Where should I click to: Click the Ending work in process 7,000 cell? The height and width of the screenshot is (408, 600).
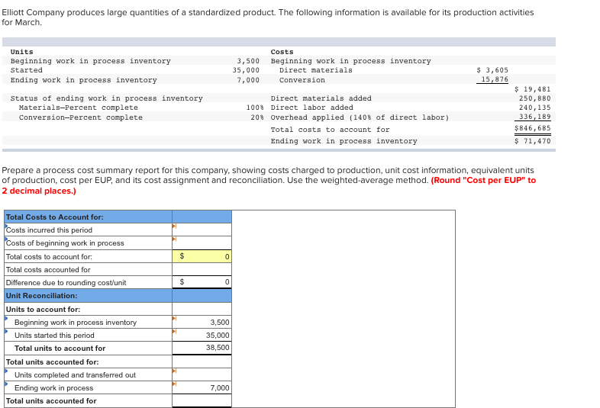click(202, 387)
